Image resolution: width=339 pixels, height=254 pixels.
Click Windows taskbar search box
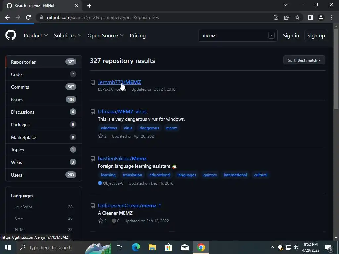tap(64, 247)
